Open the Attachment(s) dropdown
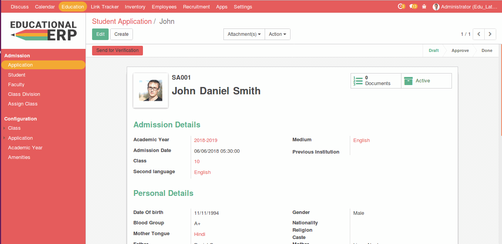Screen dimensions: 502x244 coord(244,34)
